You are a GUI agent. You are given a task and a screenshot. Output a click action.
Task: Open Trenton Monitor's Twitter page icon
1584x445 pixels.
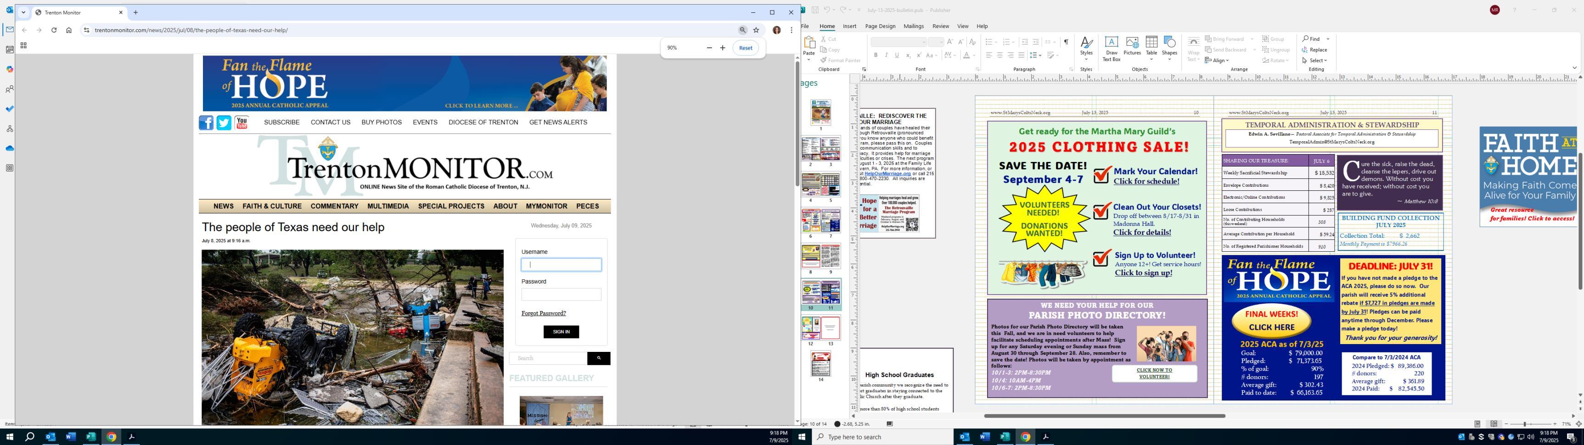(x=224, y=123)
